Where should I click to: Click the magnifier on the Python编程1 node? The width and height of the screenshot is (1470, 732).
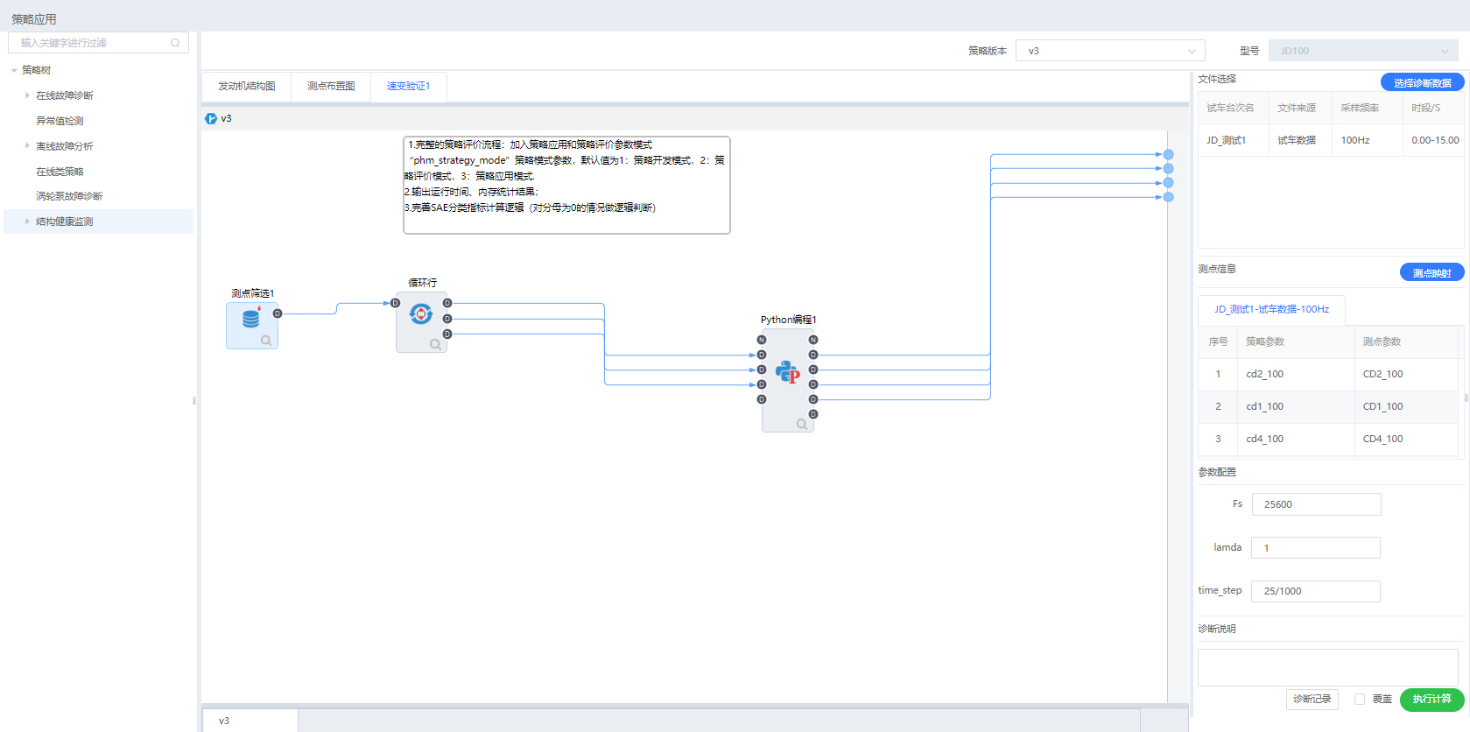801,424
